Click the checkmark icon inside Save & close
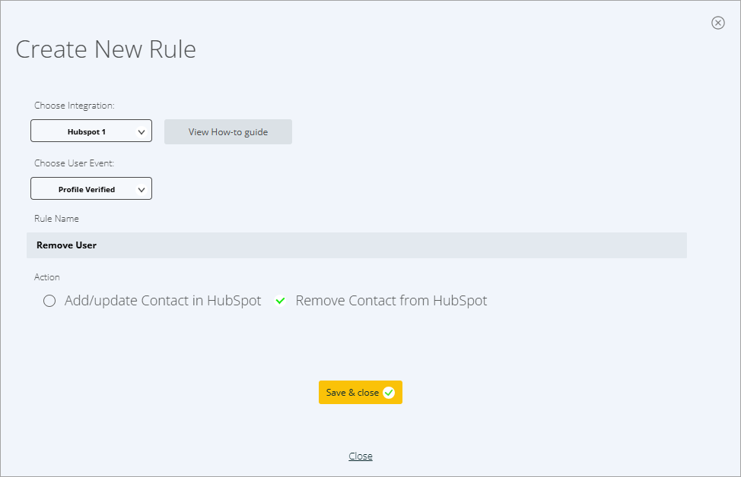 389,393
